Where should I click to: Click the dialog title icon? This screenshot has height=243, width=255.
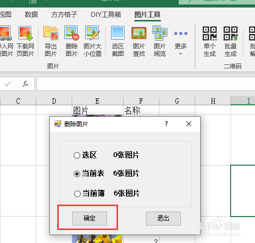(x=58, y=124)
